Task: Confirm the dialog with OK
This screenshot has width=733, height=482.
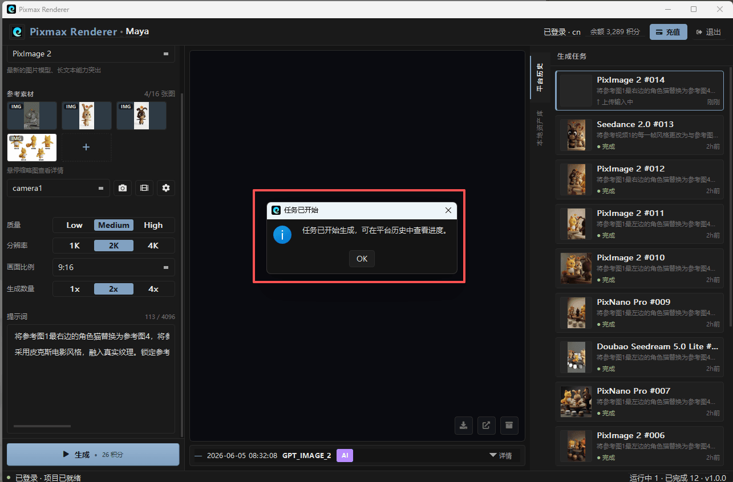Action: click(362, 259)
